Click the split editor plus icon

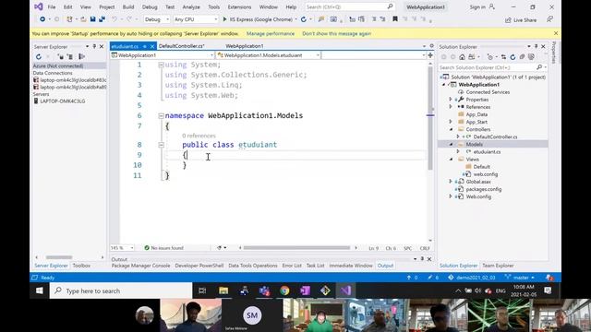[430, 55]
